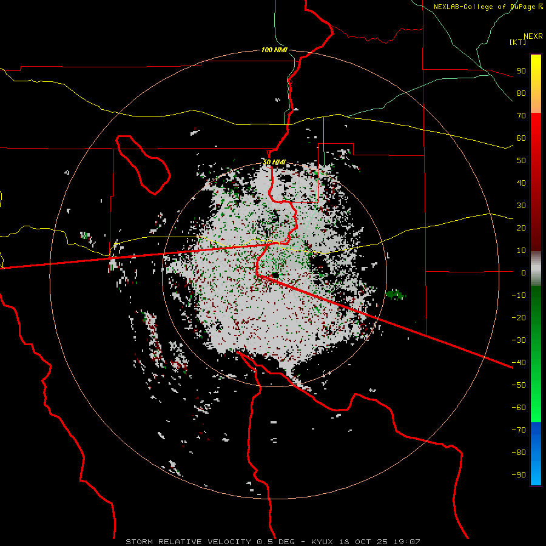Screen dimensions: 546x546
Task: Click the 70 value on velocity scale
Action: (x=521, y=116)
